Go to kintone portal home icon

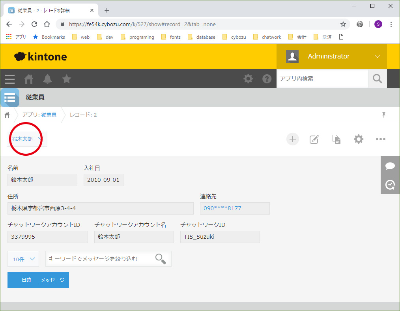coord(28,79)
